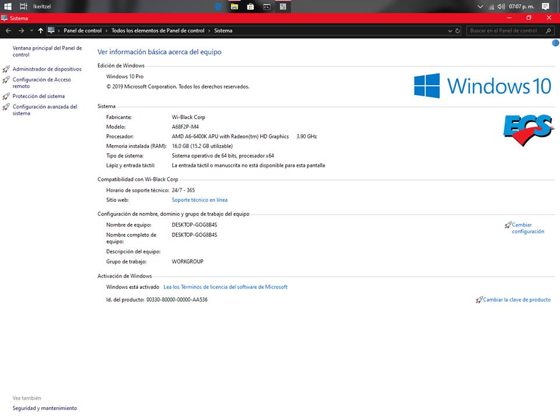560x420 pixels.
Task: Click the shield icon beside Configuración de Acceso remoto
Action: pyautogui.click(x=6, y=80)
